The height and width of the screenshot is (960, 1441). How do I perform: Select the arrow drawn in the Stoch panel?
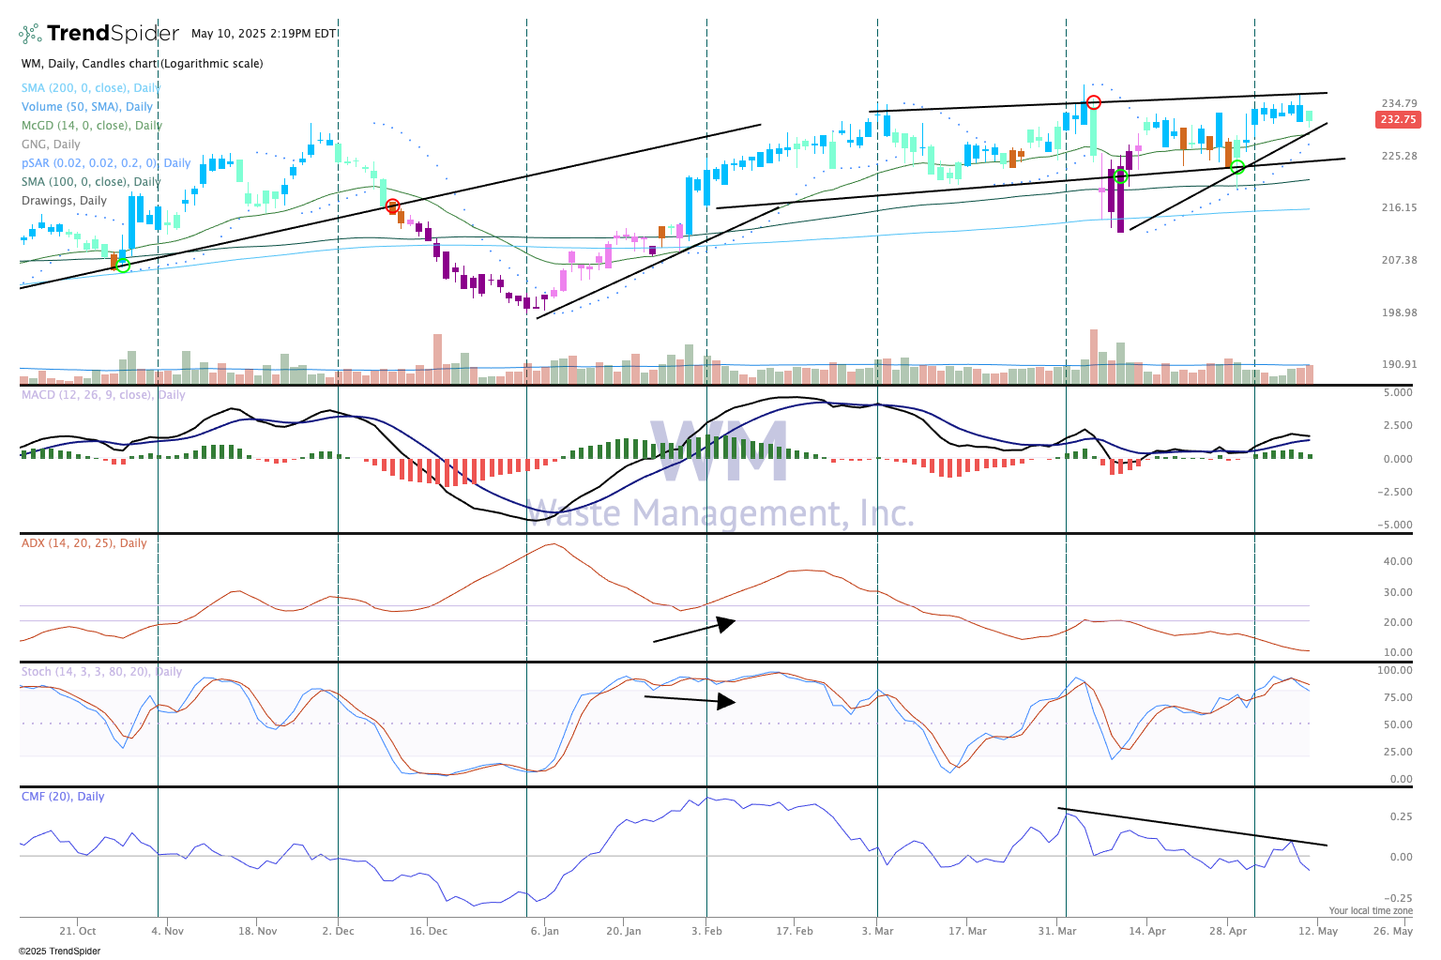(x=690, y=699)
